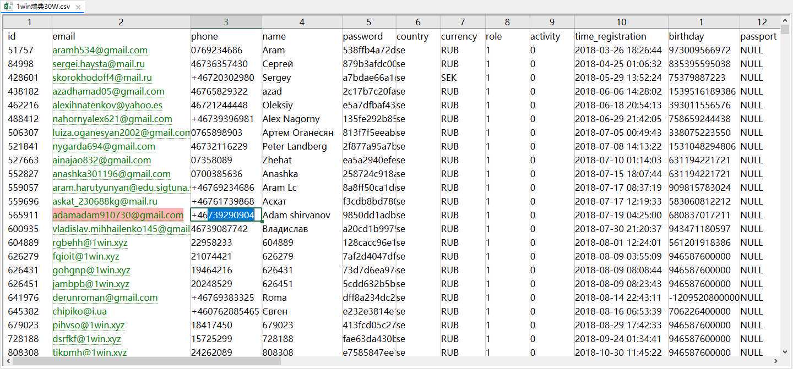Click the name cell 'Roma'
Image resolution: width=793 pixels, height=369 pixels.
(x=302, y=298)
